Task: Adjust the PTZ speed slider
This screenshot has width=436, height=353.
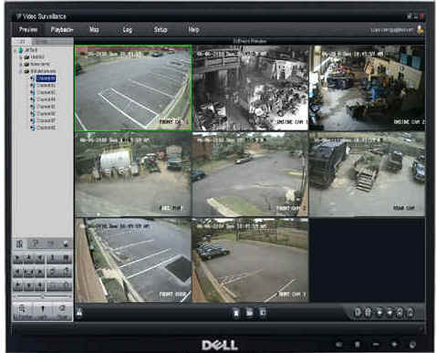Action: pos(43,296)
